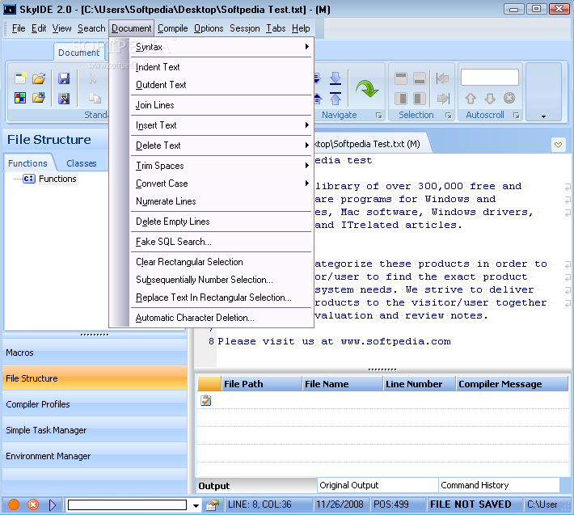Click the status bar macro text field
The width and height of the screenshot is (574, 515).
[127, 505]
